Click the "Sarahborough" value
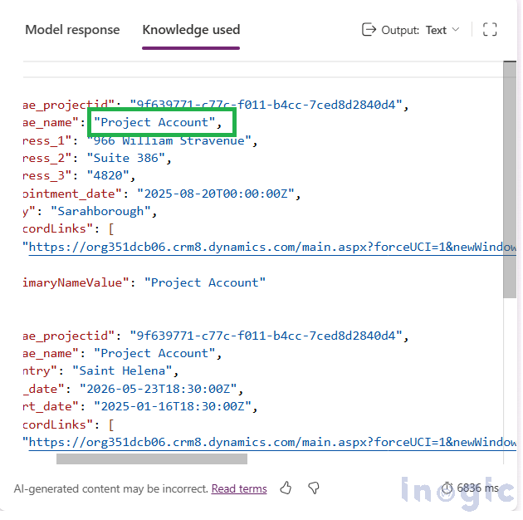Image resolution: width=523 pixels, height=520 pixels. click(100, 211)
